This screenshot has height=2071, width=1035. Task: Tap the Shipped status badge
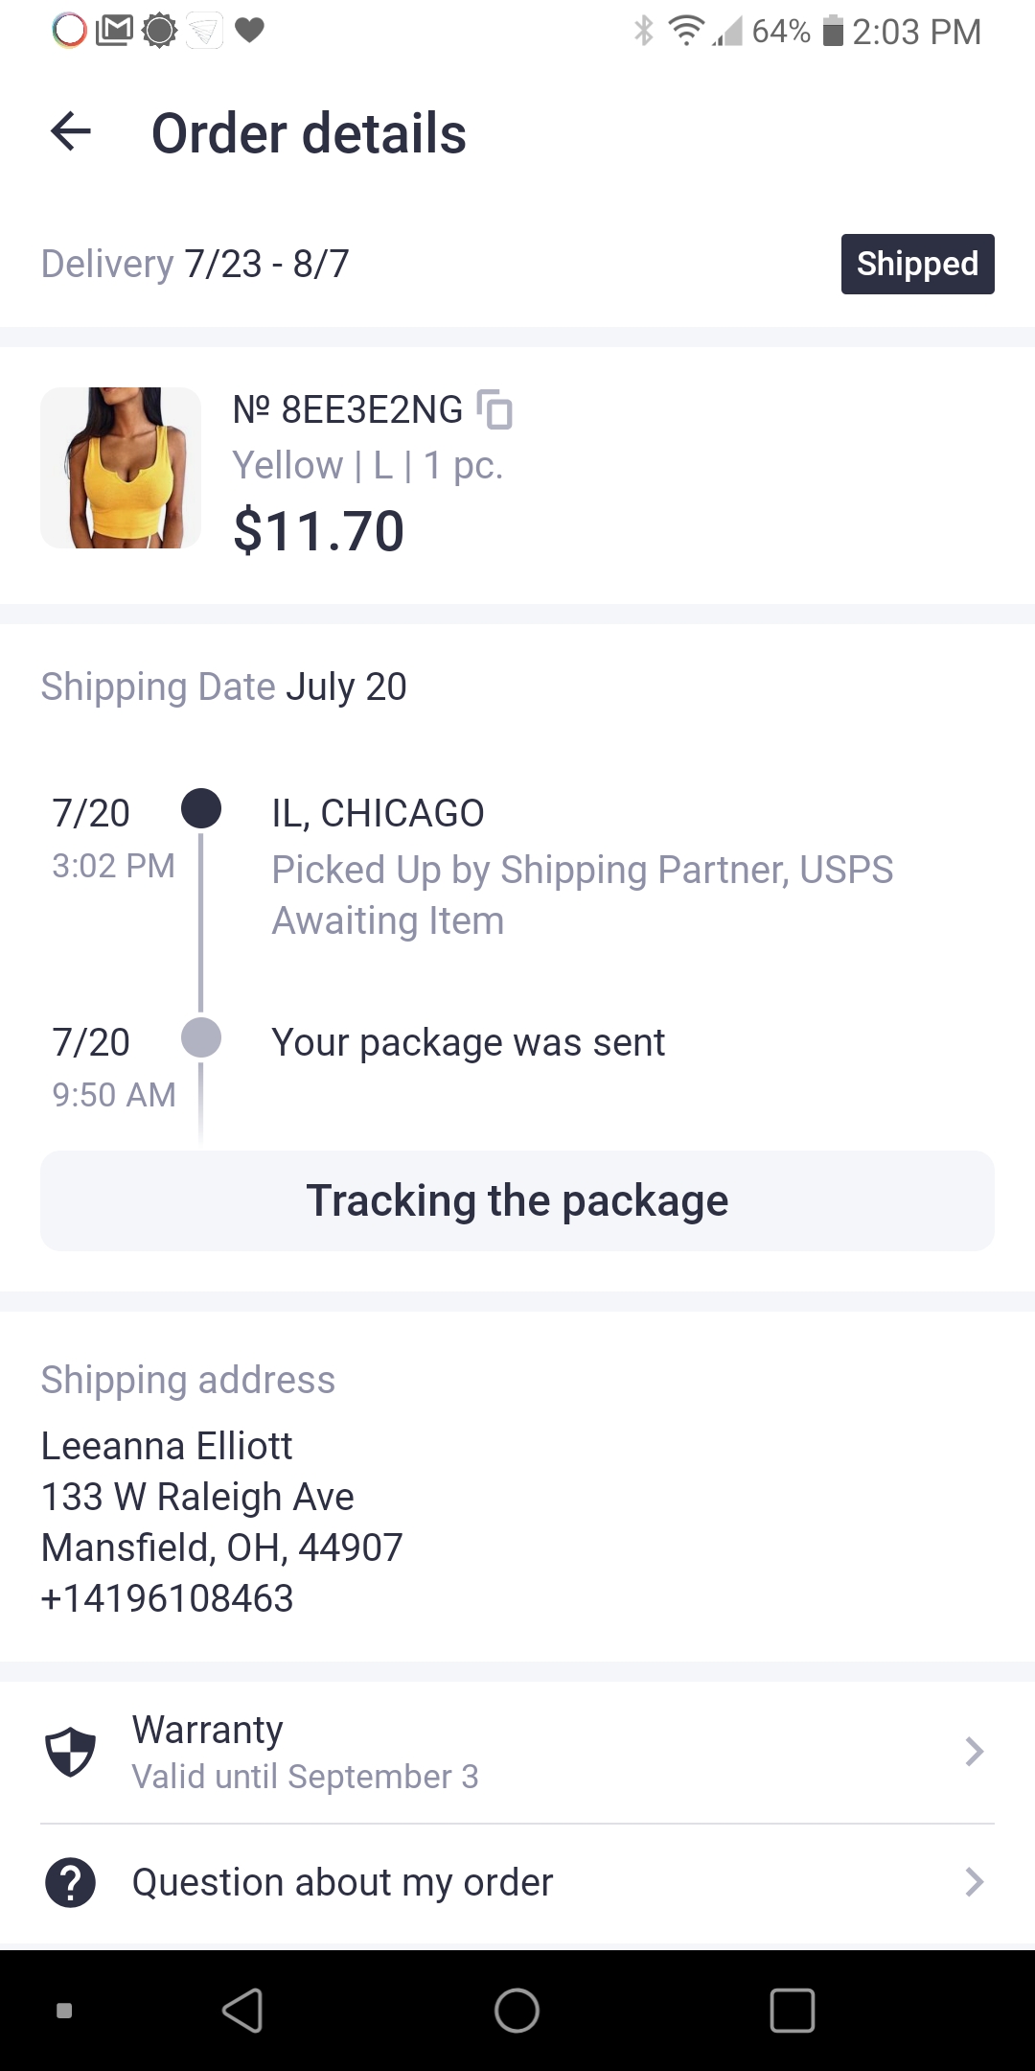pos(917,264)
